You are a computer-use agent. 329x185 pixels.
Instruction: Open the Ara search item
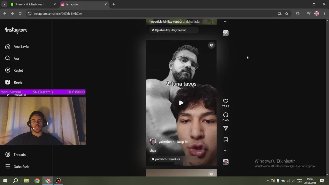pyautogui.click(x=12, y=58)
